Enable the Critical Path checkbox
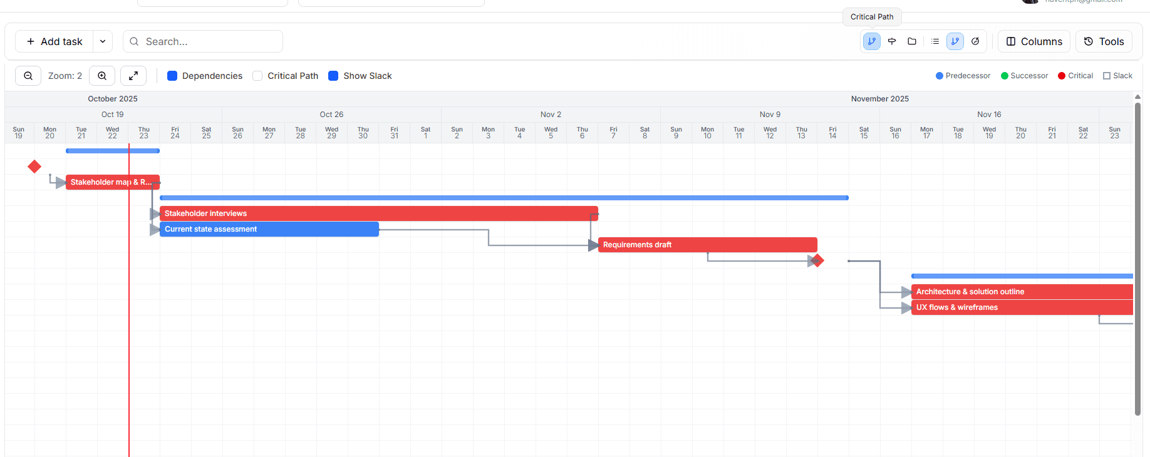This screenshot has height=457, width=1150. point(257,76)
